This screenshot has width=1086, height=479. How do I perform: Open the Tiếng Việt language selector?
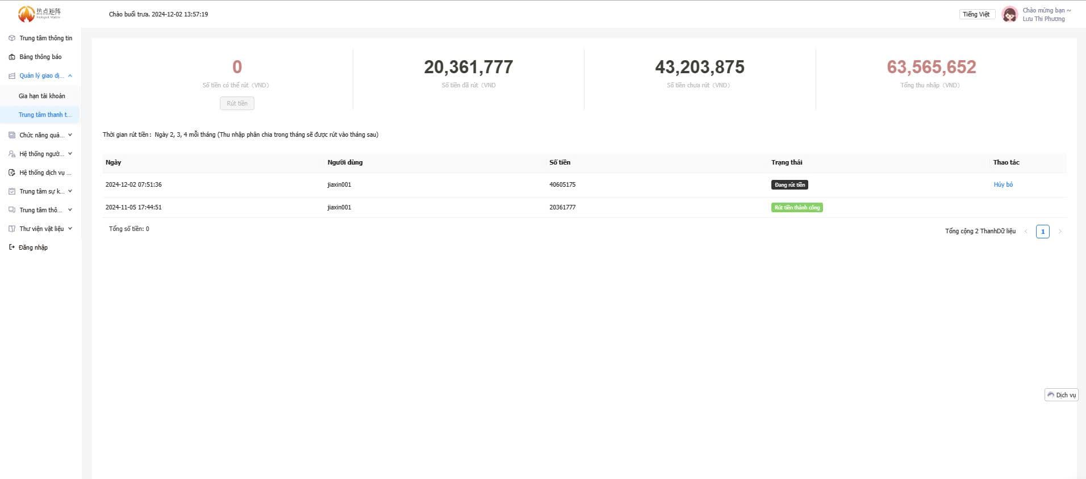pyautogui.click(x=976, y=14)
